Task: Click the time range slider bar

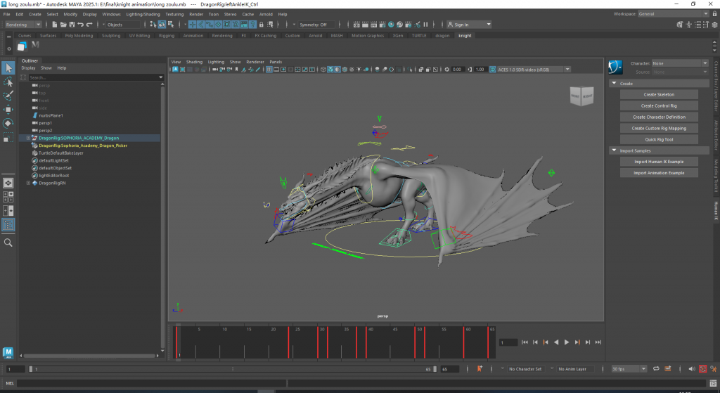Action: click(x=232, y=368)
